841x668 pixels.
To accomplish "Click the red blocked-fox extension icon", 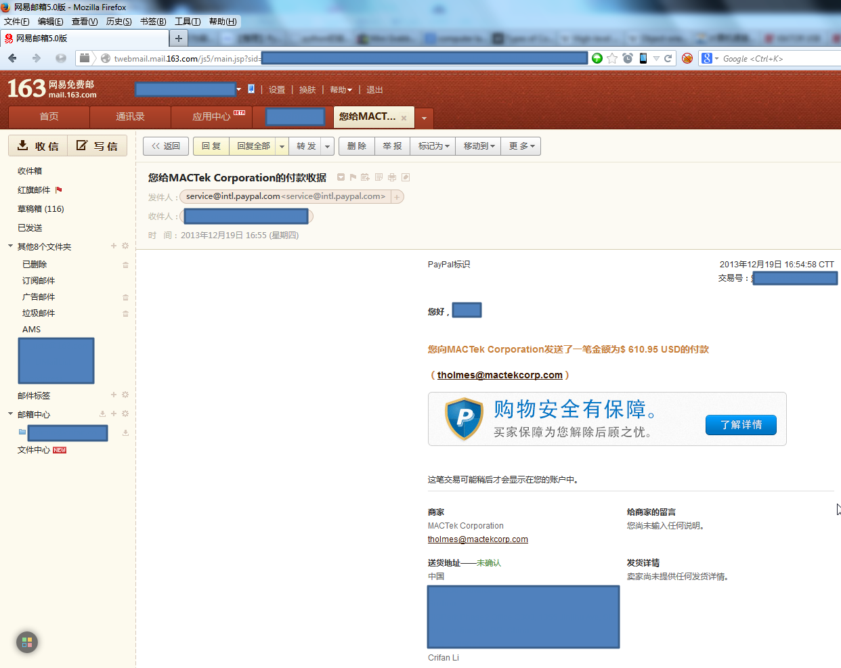I will tap(687, 58).
